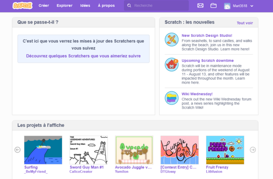Open the My Stuff folder icon
This screenshot has width=273, height=179.
pos(213,5)
